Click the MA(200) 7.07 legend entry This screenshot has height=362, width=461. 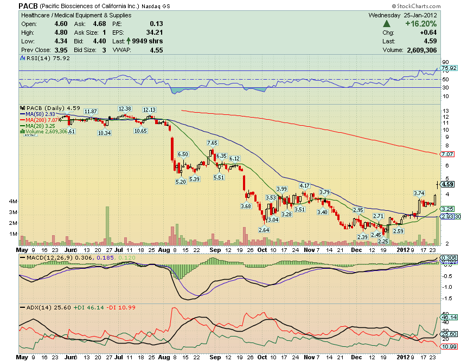tap(39, 120)
